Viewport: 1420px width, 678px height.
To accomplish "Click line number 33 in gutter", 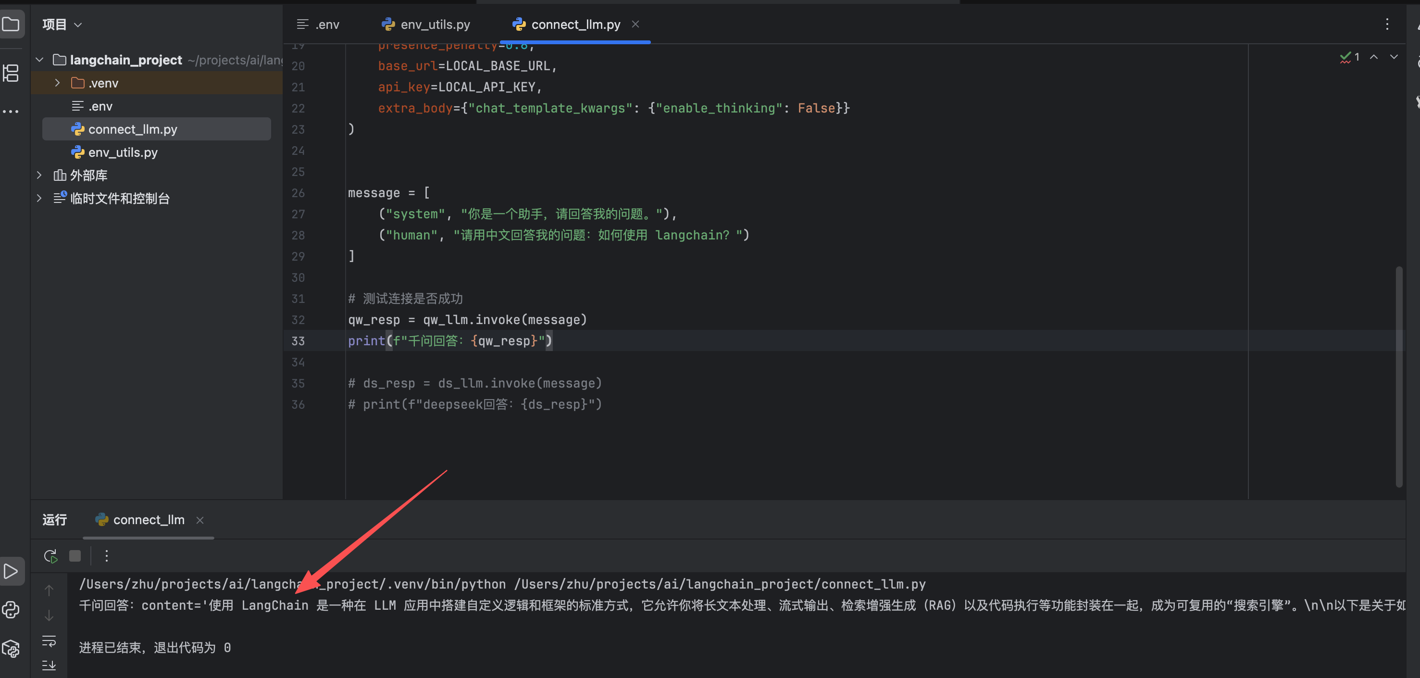I will coord(298,341).
